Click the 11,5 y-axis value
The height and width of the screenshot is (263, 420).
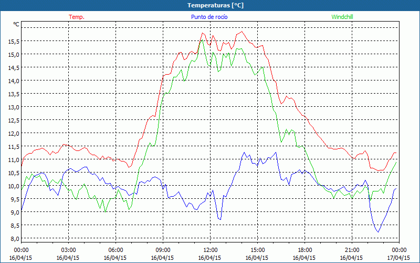tap(14, 147)
